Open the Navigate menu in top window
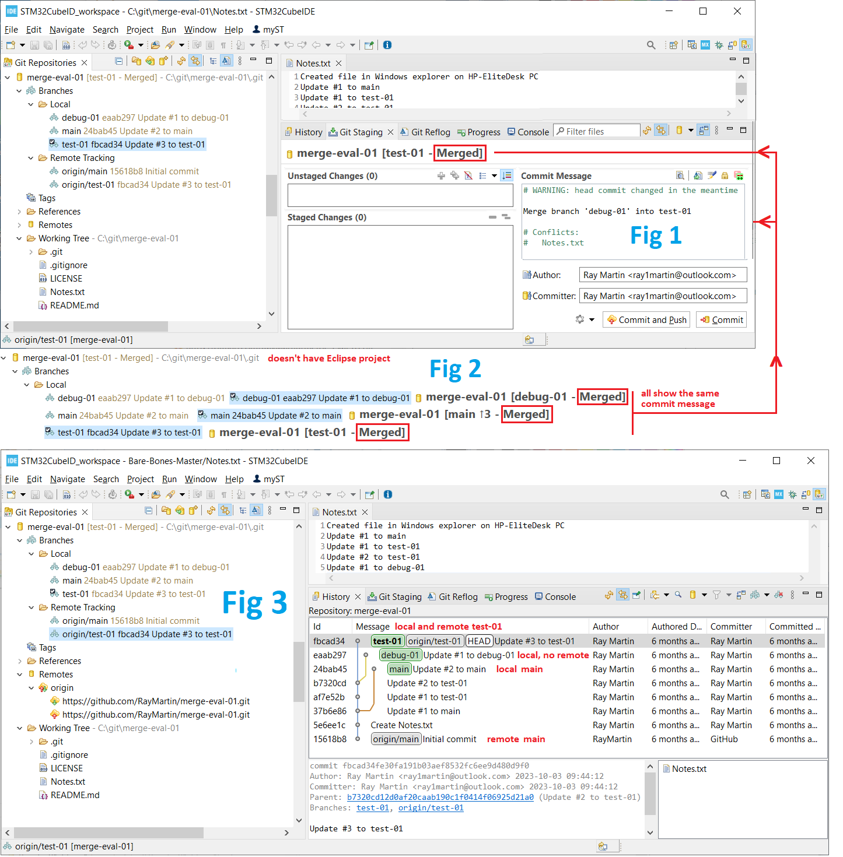The height and width of the screenshot is (857, 843). [x=67, y=30]
